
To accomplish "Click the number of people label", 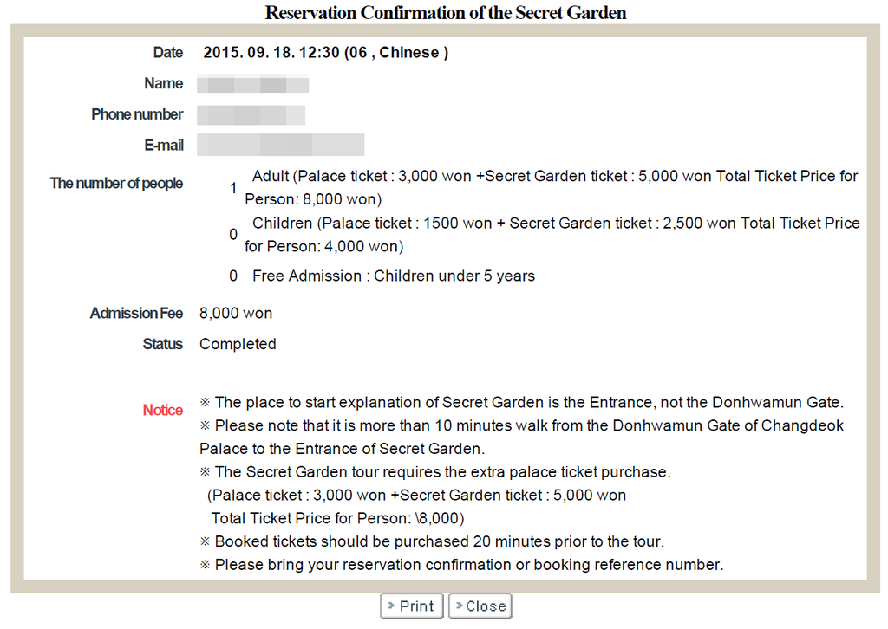I will click(x=116, y=183).
